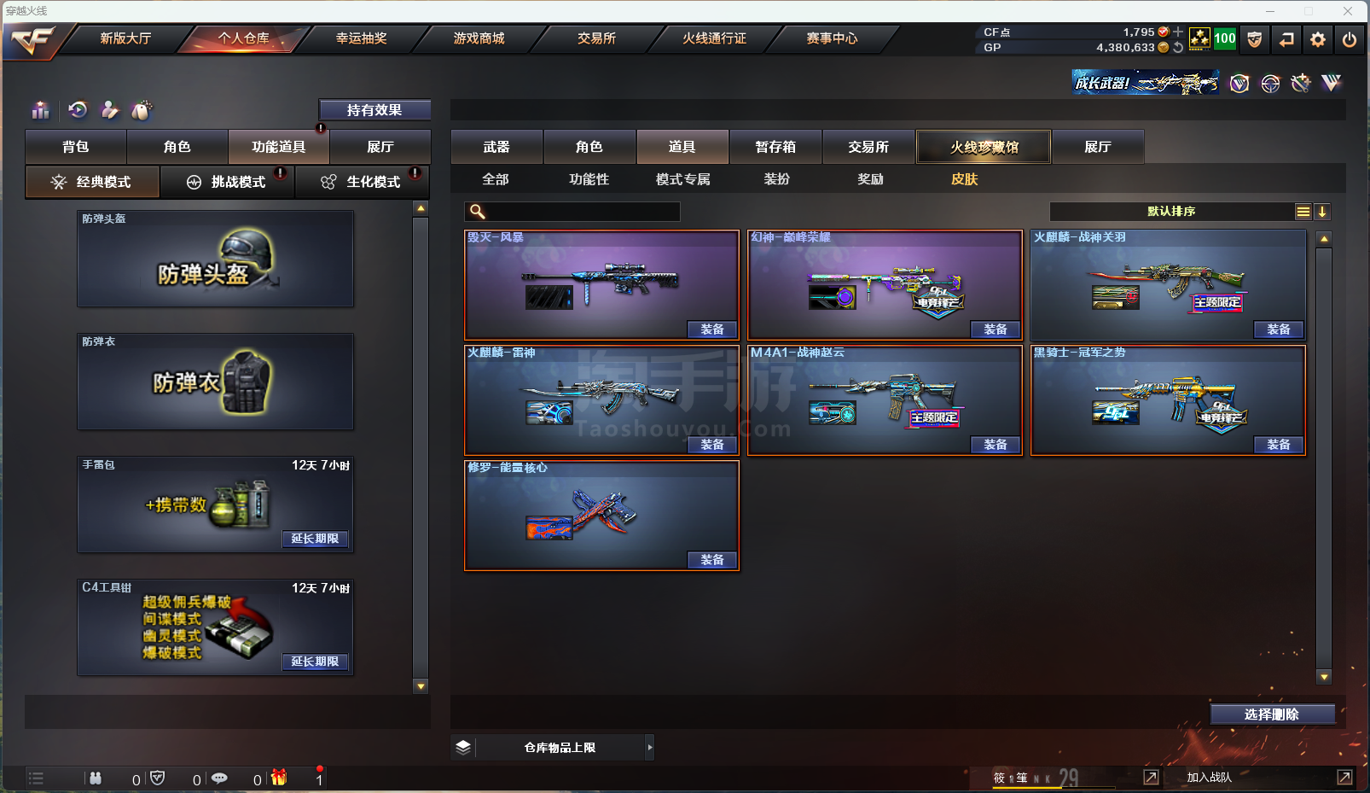This screenshot has width=1370, height=793.
Task: Filter by All items subtab
Action: 496,179
